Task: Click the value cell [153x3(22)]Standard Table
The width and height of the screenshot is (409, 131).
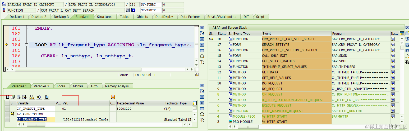Action: click(85, 119)
